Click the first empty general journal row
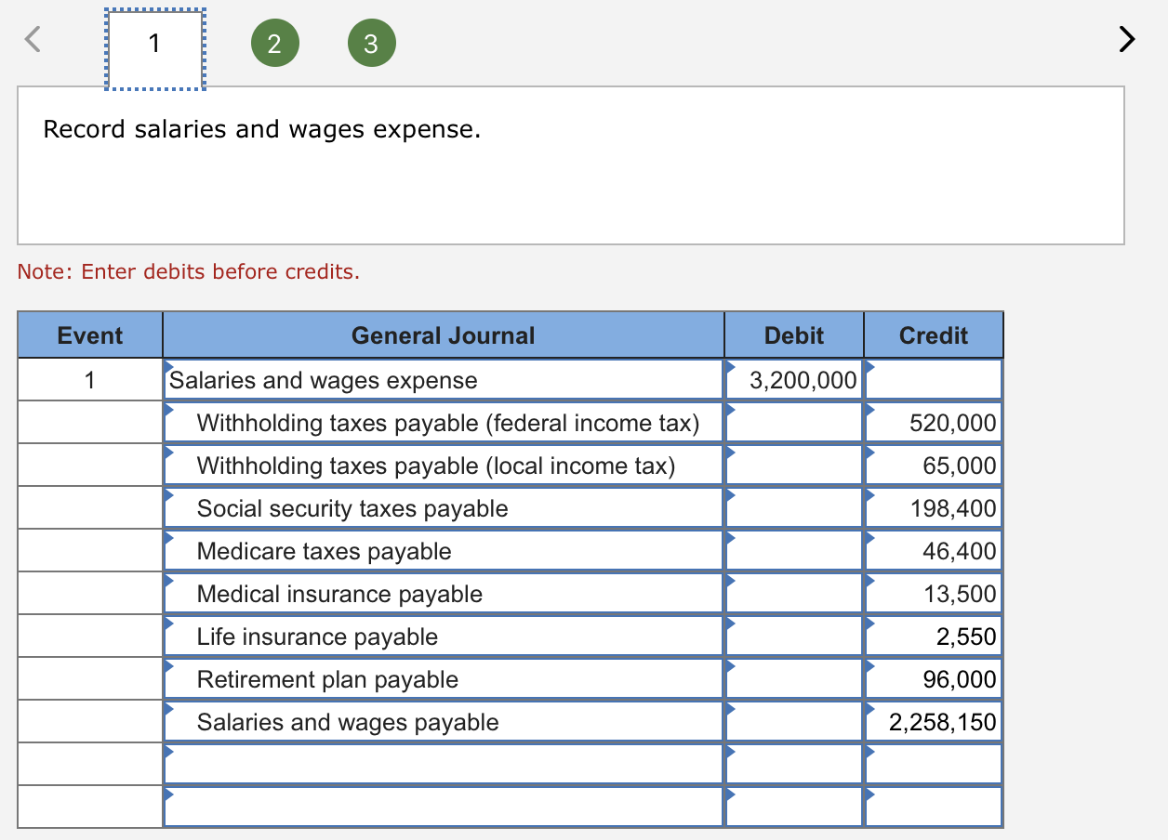This screenshot has height=840, width=1168. point(444,765)
